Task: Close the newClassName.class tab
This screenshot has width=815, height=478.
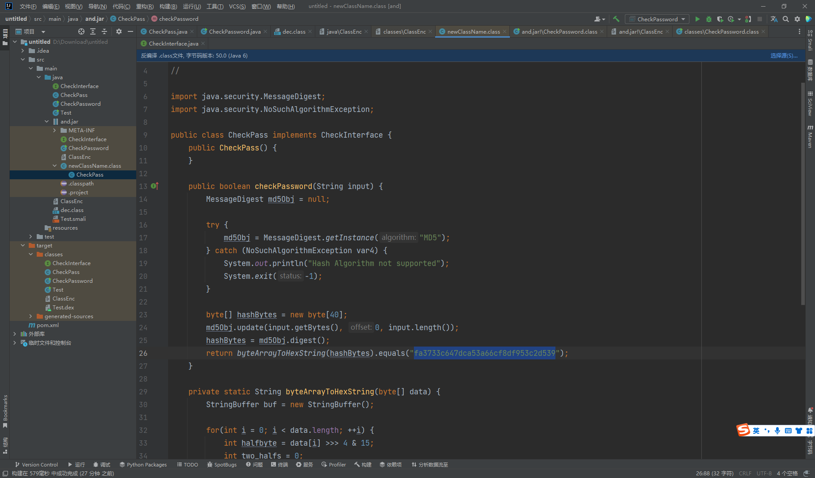Action: click(x=505, y=31)
